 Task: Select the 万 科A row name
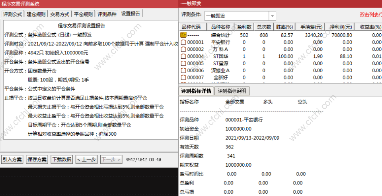[x=220, y=49]
